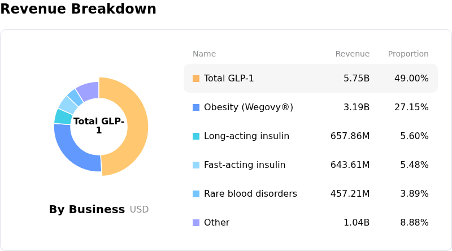Click the Proportion column header
452x251 pixels.
click(x=408, y=54)
